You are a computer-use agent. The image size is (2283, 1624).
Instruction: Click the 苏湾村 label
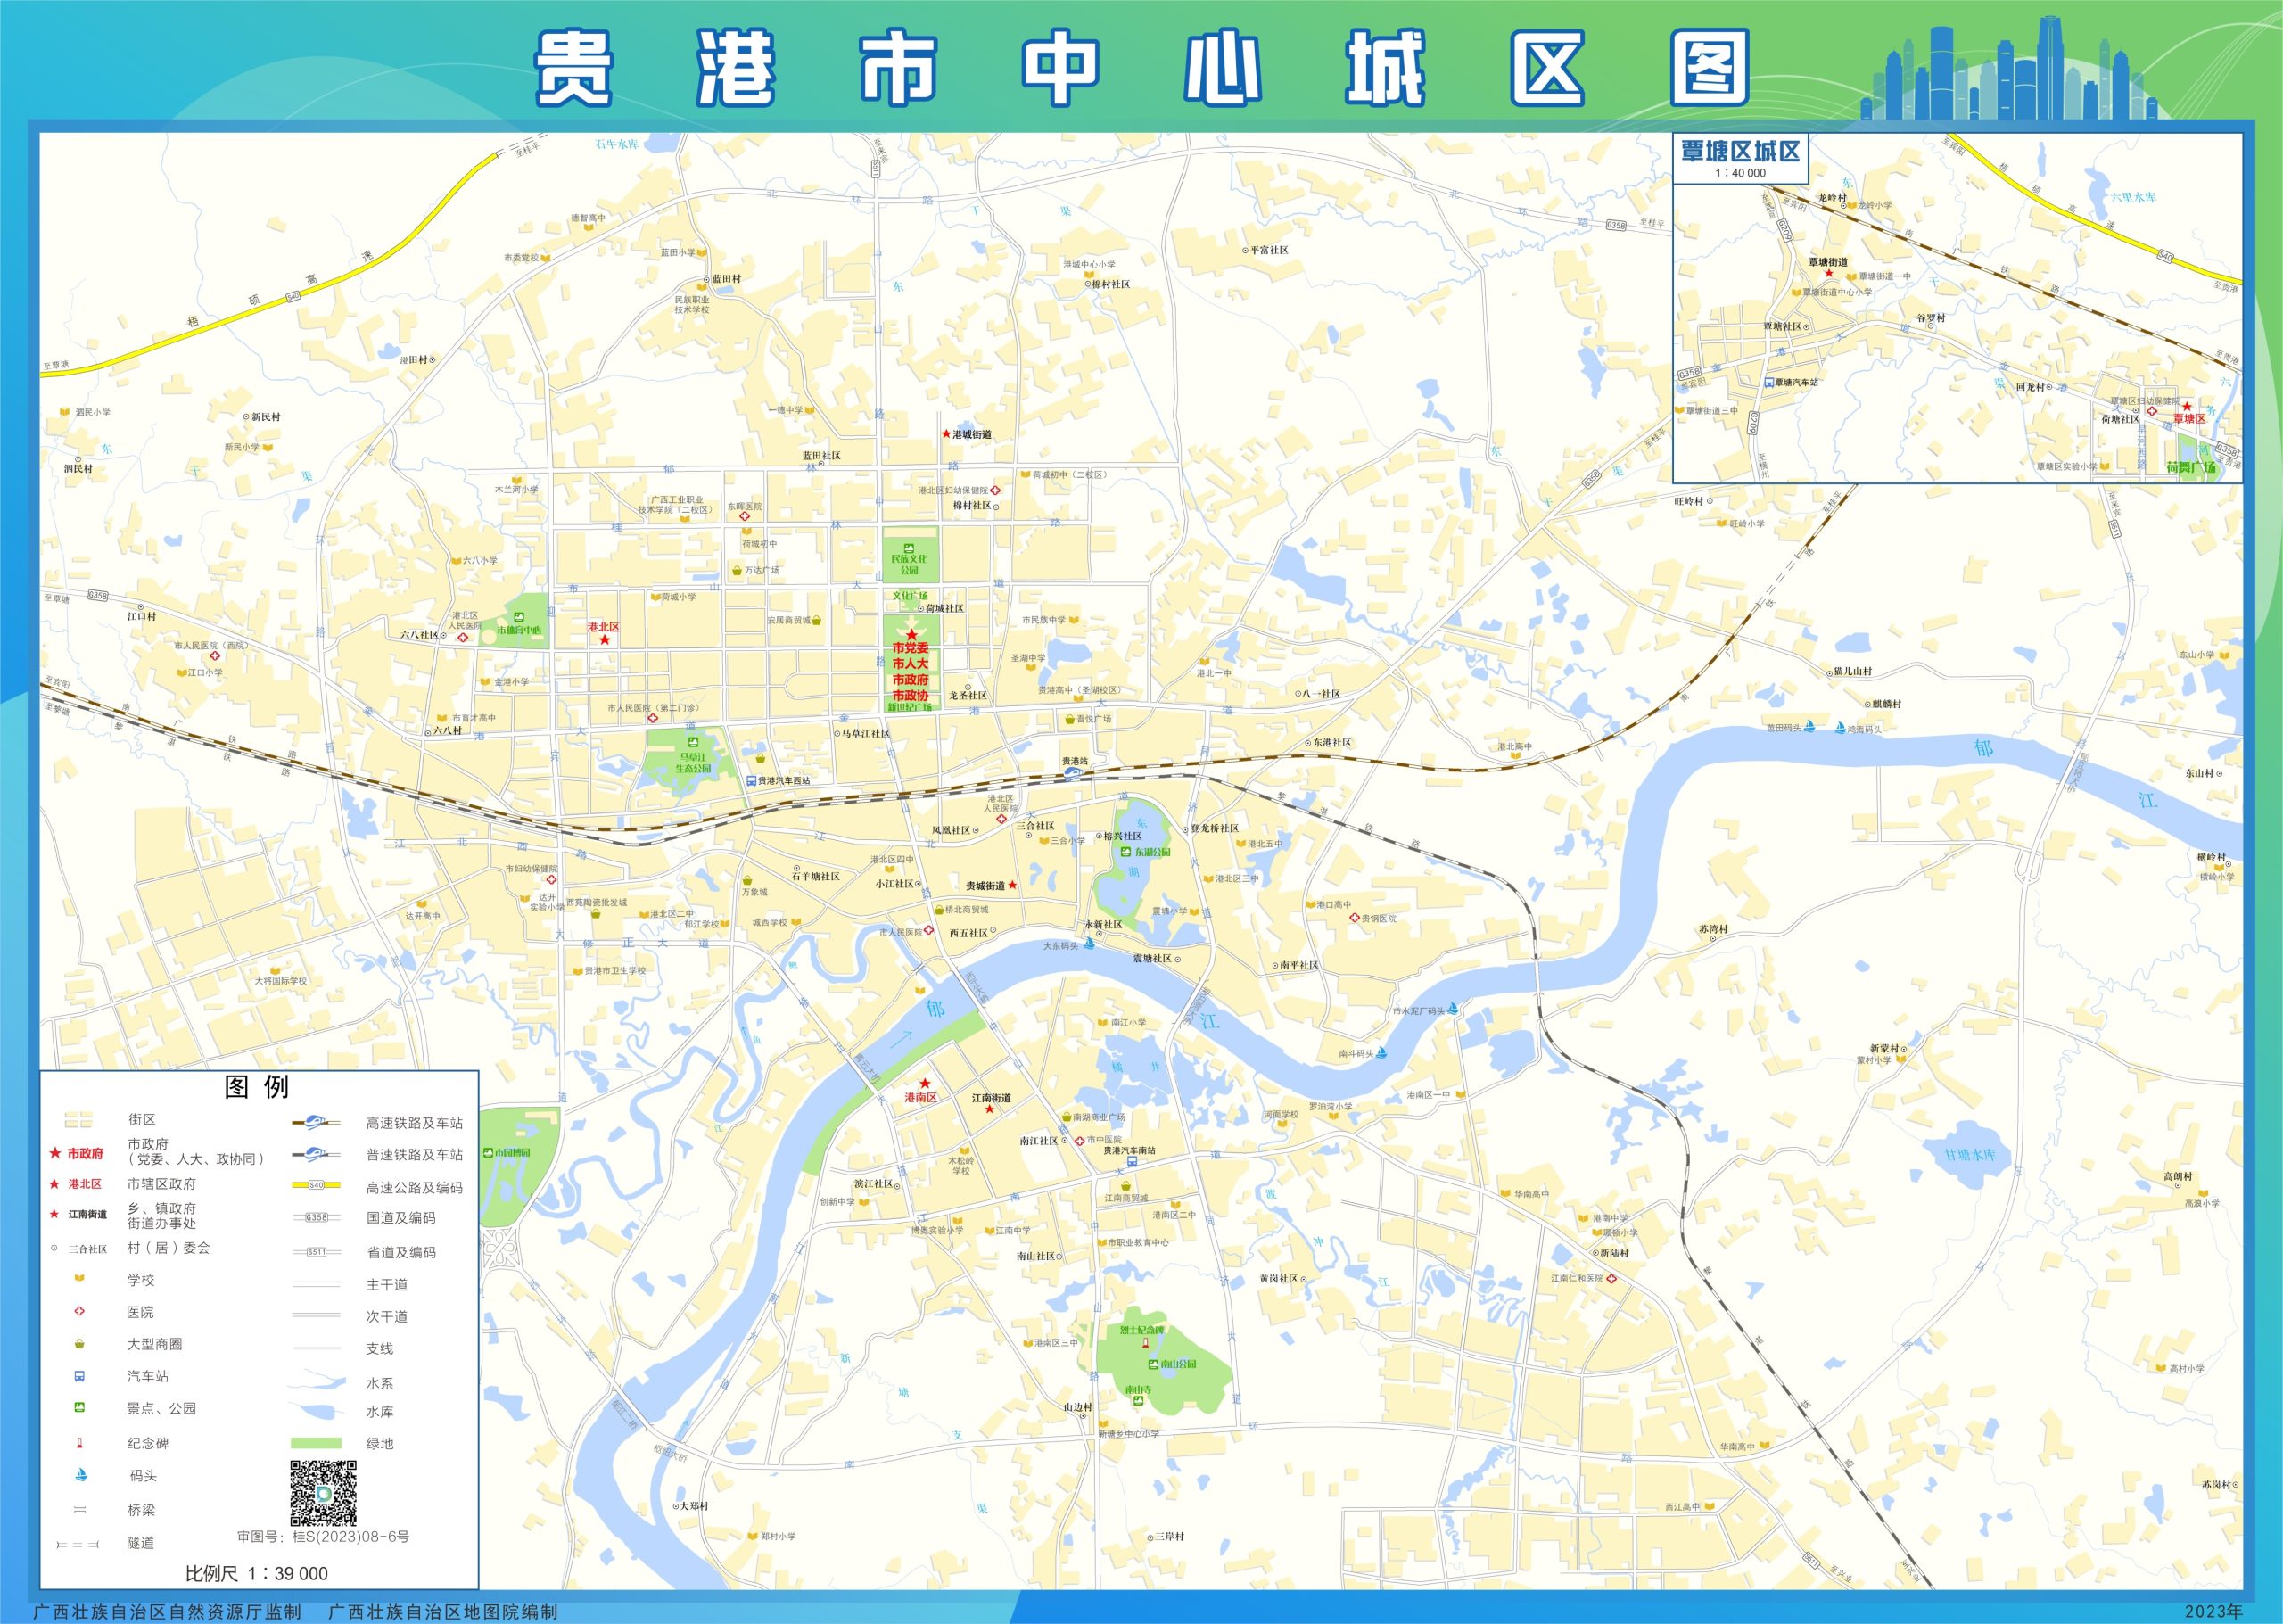(1713, 929)
